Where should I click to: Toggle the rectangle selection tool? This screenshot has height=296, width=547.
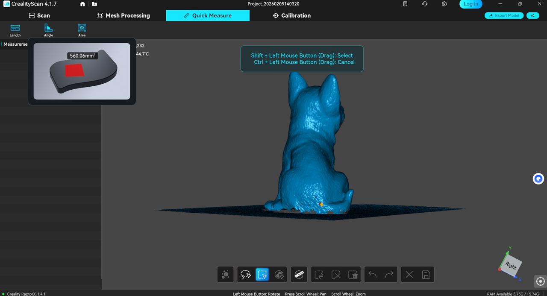pos(262,275)
